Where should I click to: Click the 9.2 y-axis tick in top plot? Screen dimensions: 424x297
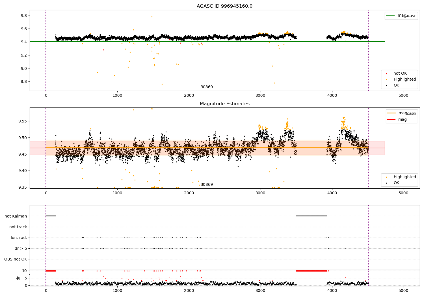[24, 55]
